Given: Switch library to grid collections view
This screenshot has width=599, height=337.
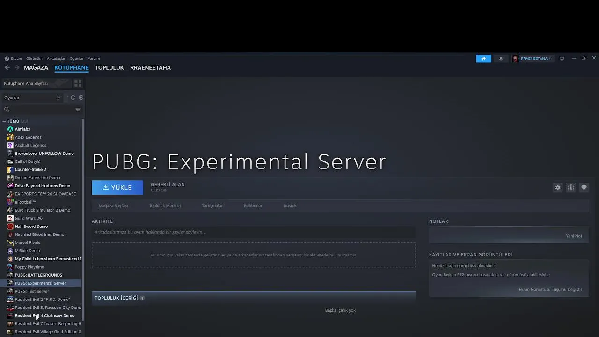Looking at the screenshot, I should coord(78,83).
